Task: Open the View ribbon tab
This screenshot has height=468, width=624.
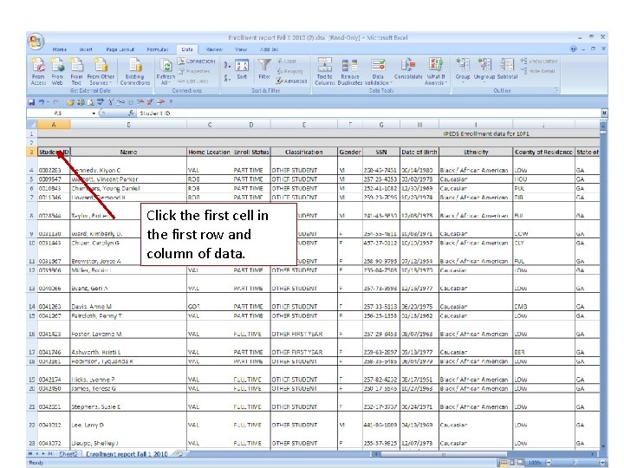Action: 241,49
